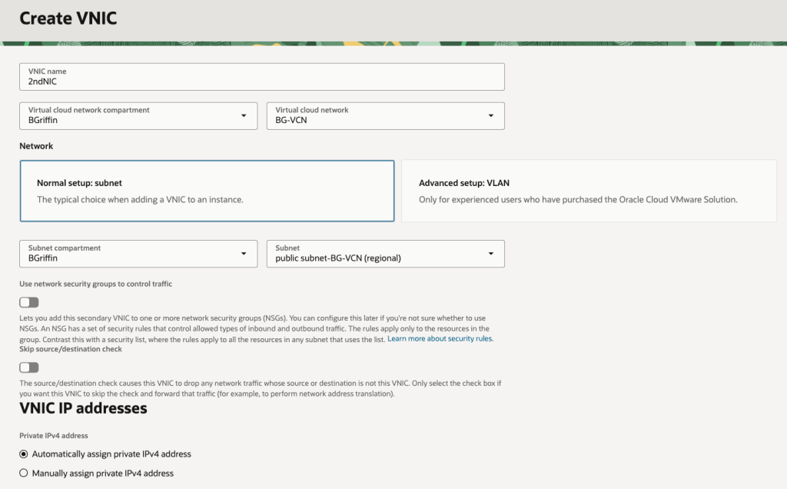Click the arrow icon on the Virtual cloud network compartment selector
The width and height of the screenshot is (787, 489).
click(x=244, y=115)
